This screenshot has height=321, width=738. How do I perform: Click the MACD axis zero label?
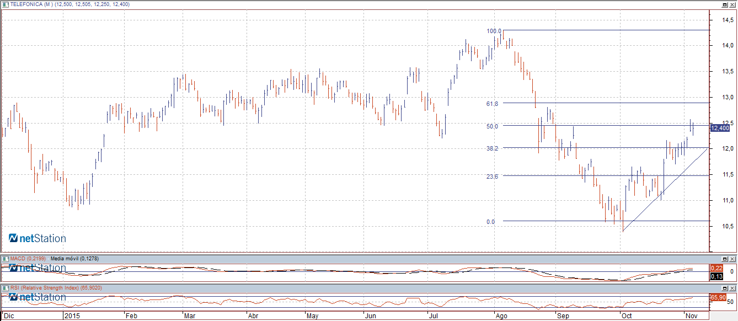731,271
